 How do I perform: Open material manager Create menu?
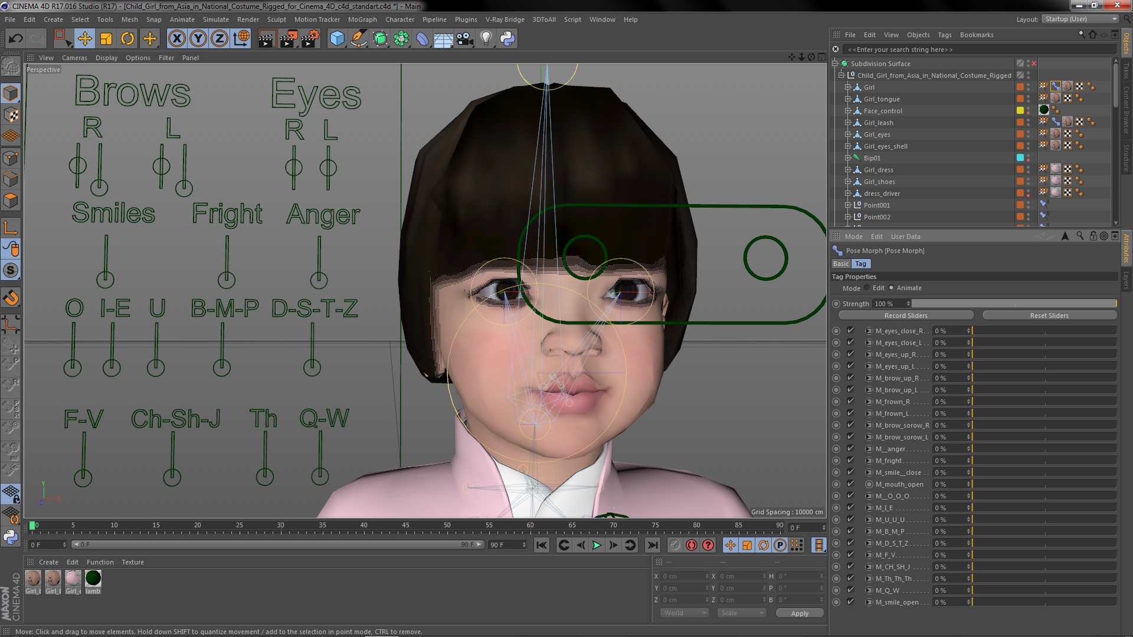(48, 562)
